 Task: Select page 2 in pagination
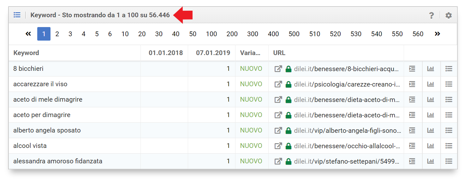point(57,34)
